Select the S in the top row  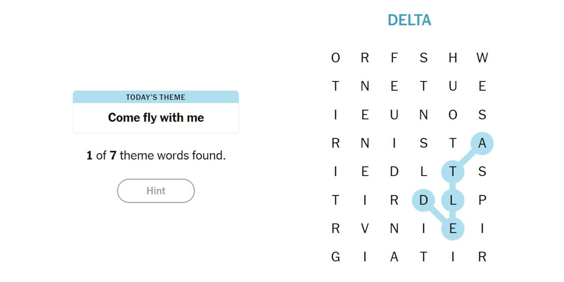(x=424, y=58)
